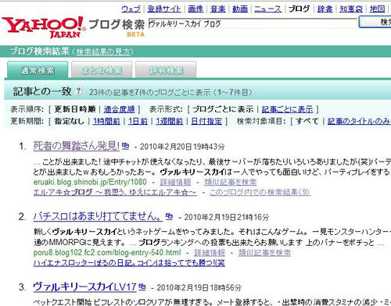Click the 検索 button beside the search box
Image resolution: width=391 pixels, height=306 pixels.
(x=375, y=22)
